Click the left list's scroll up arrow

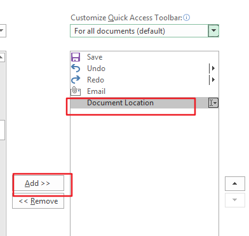click(2, 57)
